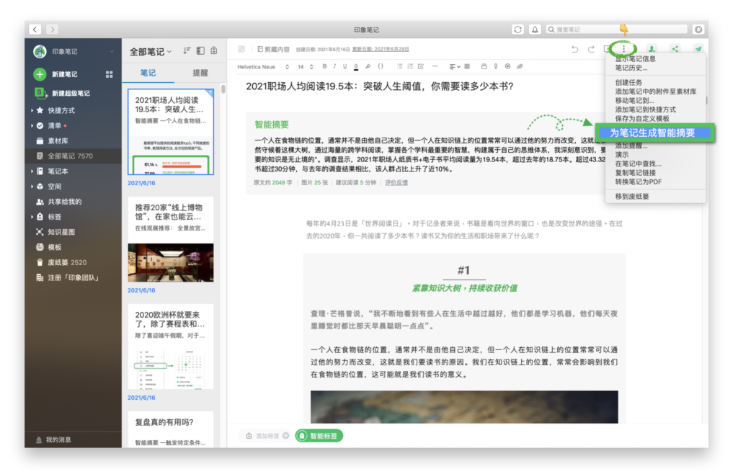The width and height of the screenshot is (738, 474).
Task: Click the green share-with-user icon
Action: 652,49
